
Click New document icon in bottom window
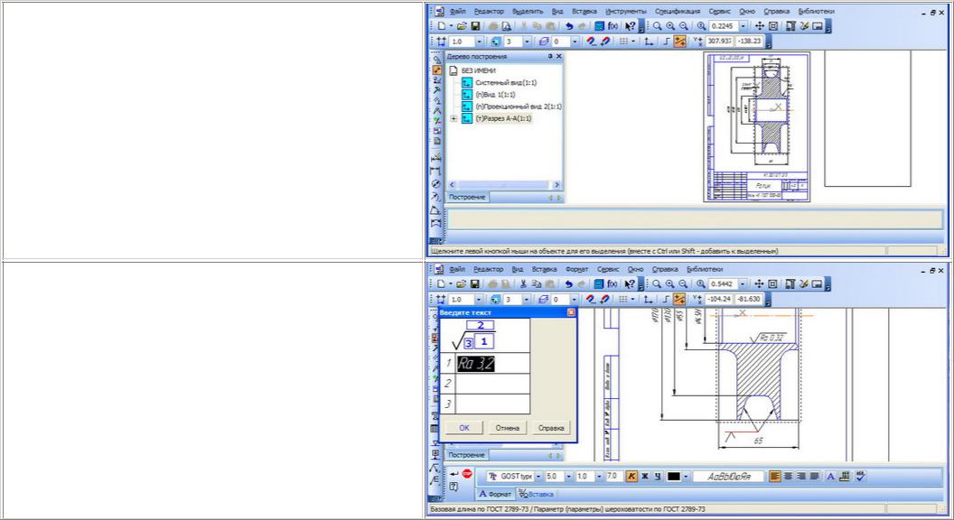pos(442,284)
